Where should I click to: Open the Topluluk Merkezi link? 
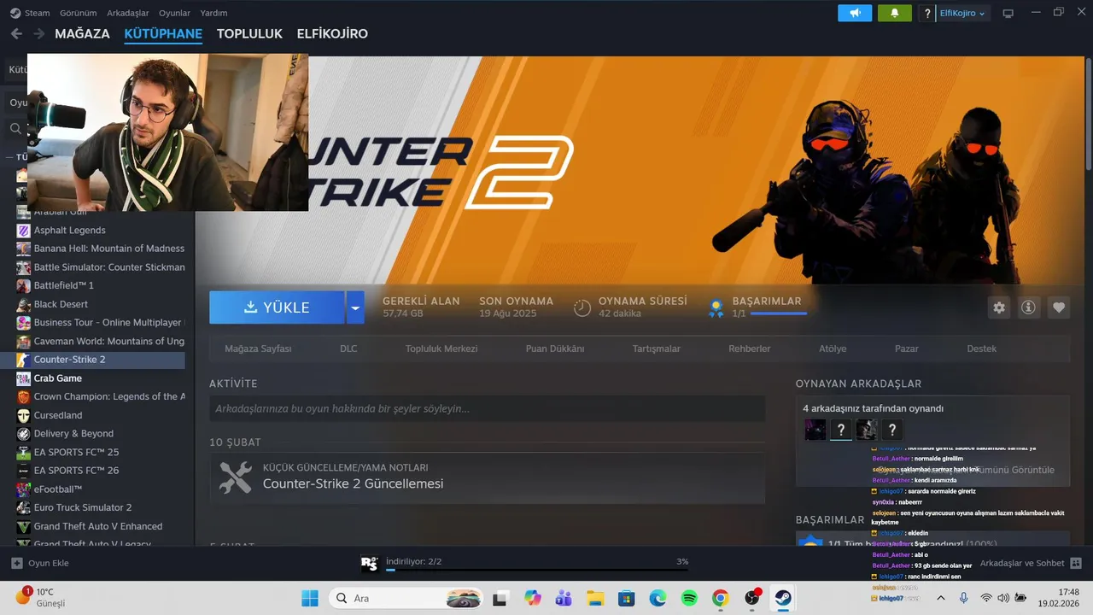click(x=441, y=348)
